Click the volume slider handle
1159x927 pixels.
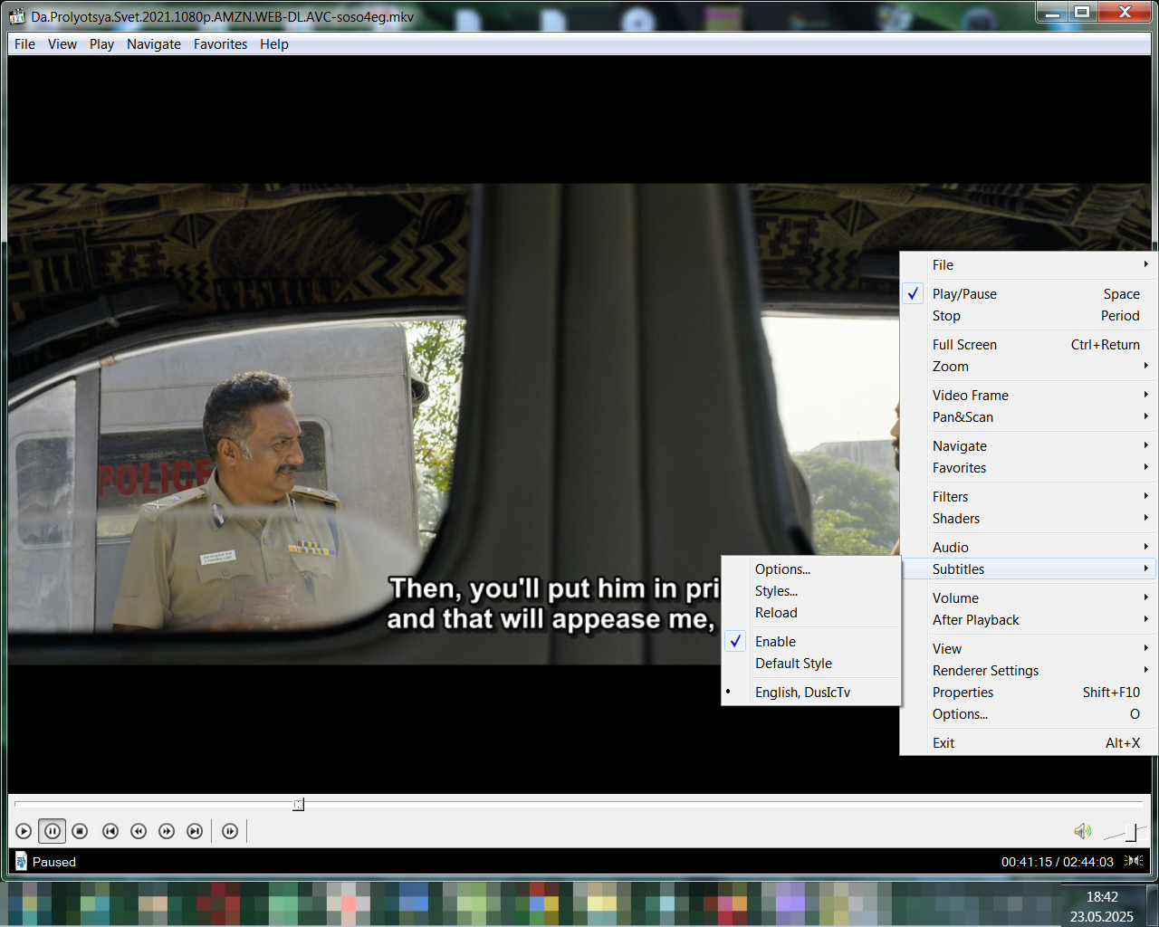click(1131, 832)
